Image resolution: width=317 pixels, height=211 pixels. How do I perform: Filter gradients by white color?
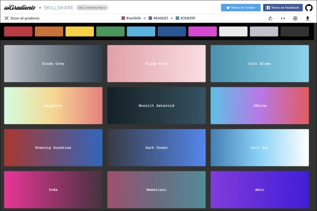[x=233, y=32]
